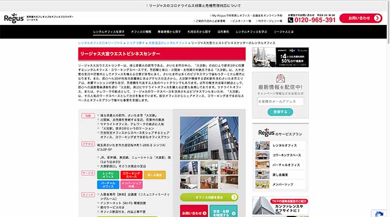Select the white meeting room thumbnail

click(189, 182)
